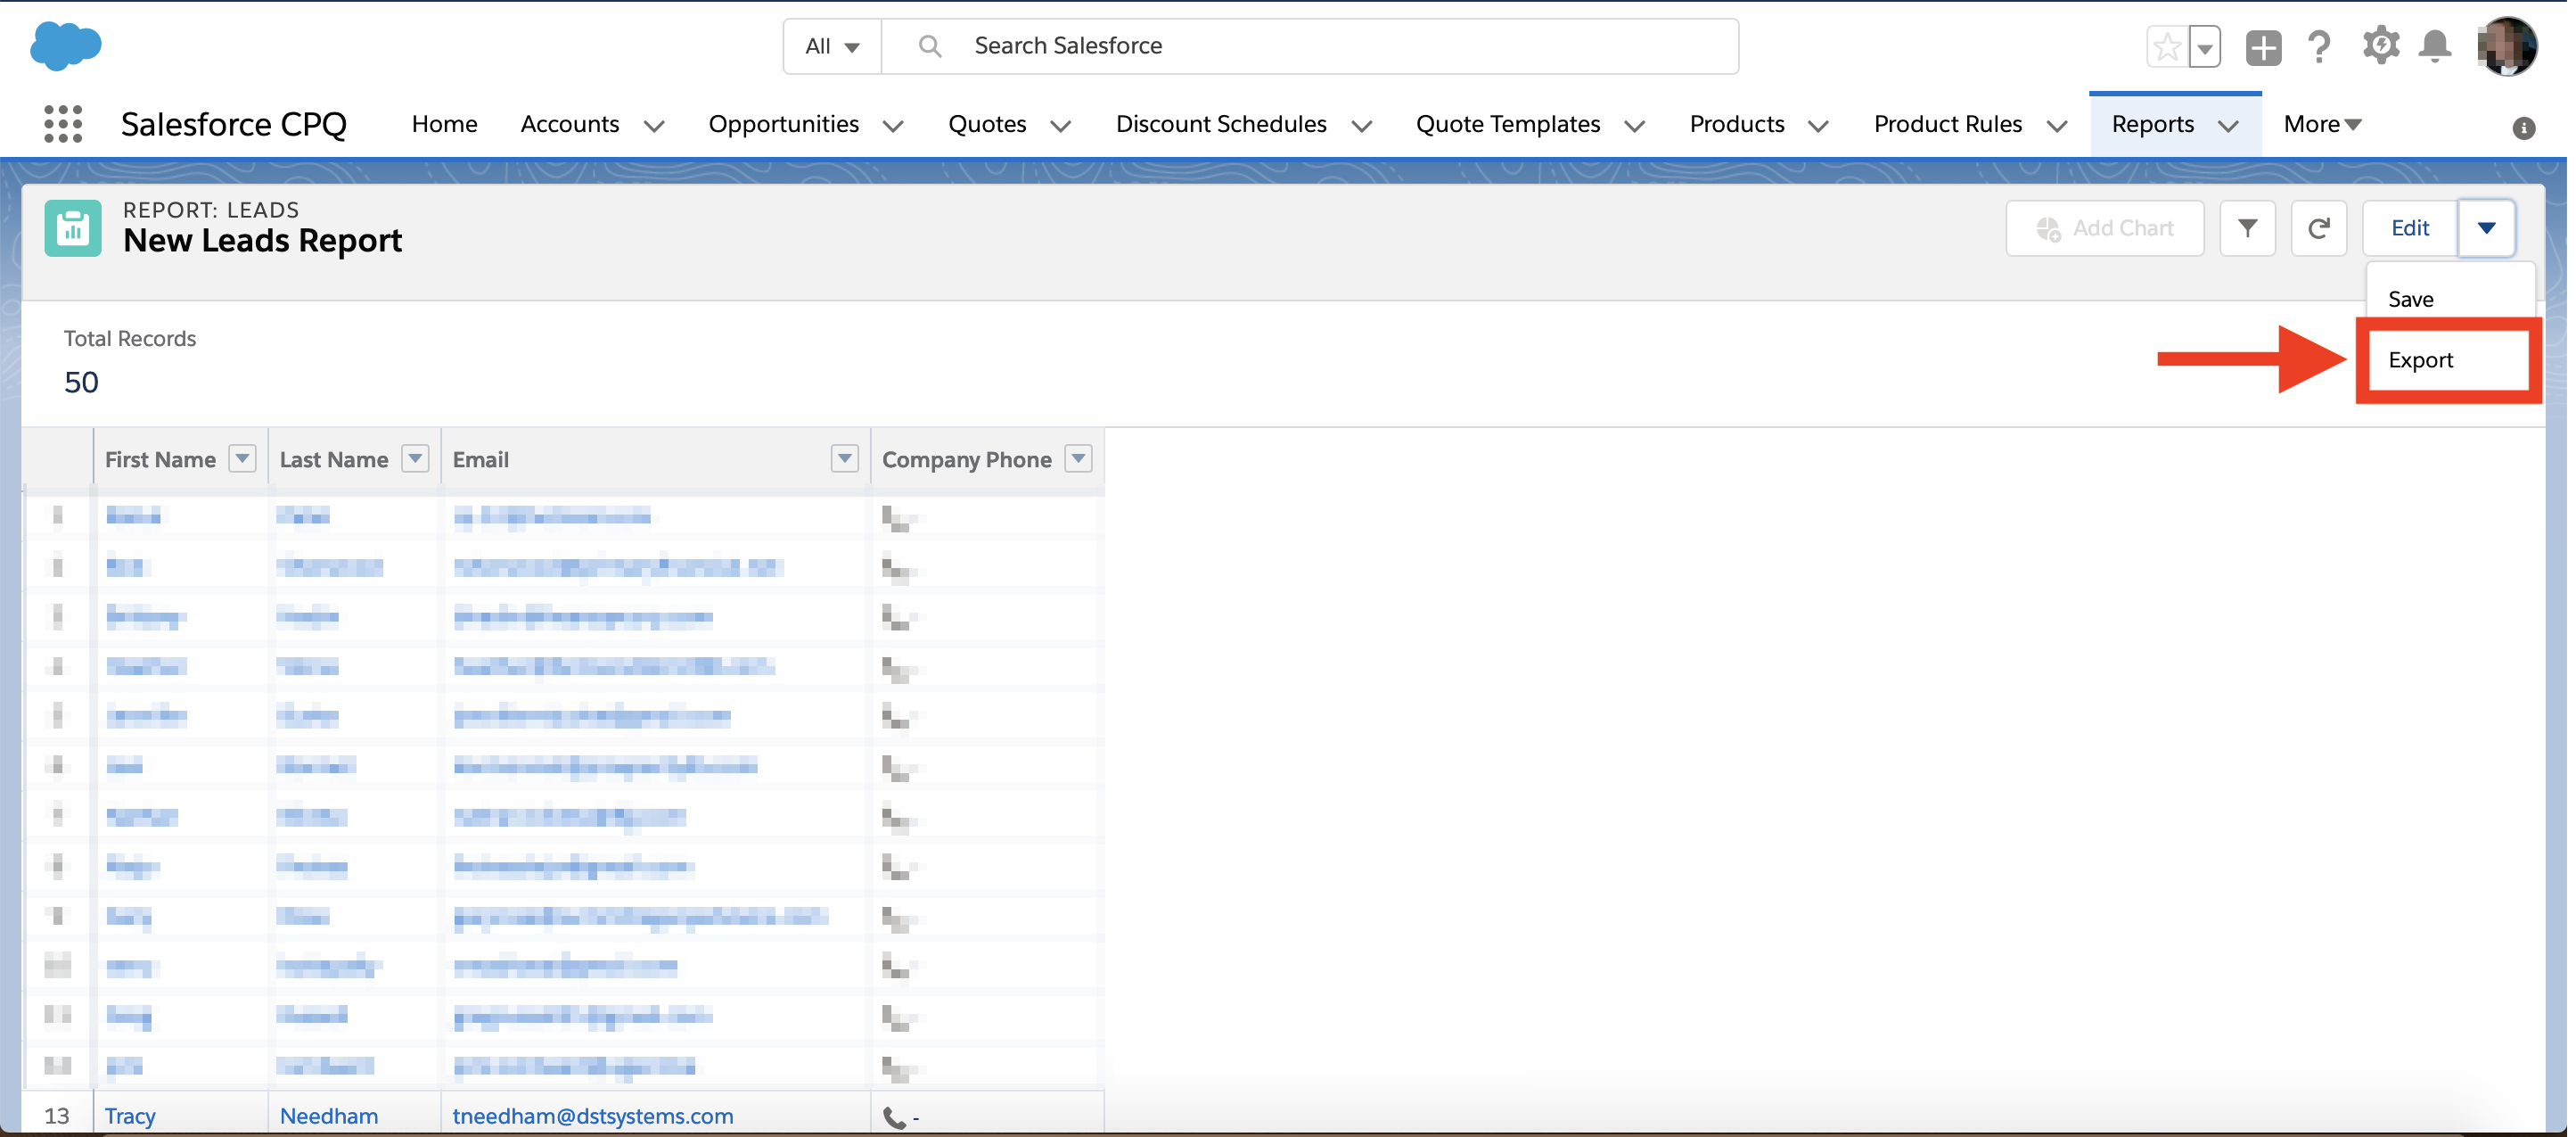
Task: Click the Edit report button
Action: (2409, 228)
